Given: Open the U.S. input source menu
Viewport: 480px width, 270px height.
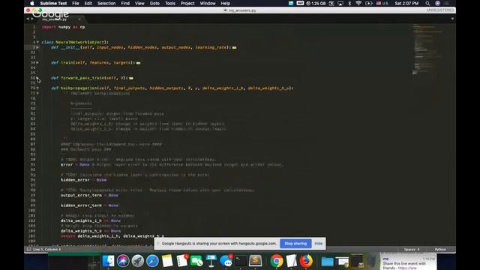Looking at the screenshot, I should point(382,3).
